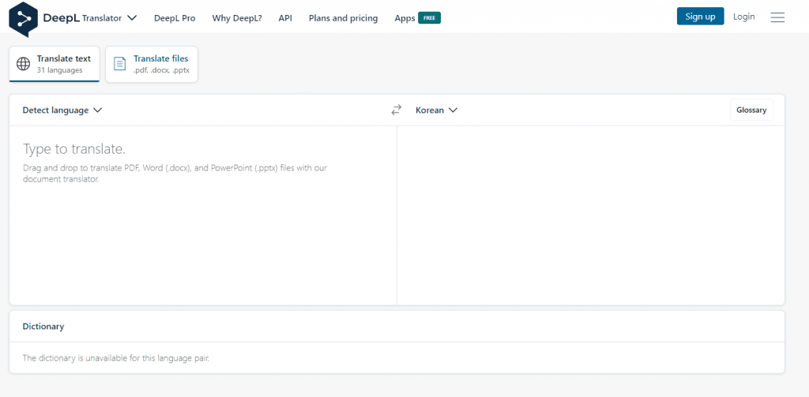The height and width of the screenshot is (397, 809).
Task: Open the Korean target language dropdown
Action: pyautogui.click(x=436, y=110)
